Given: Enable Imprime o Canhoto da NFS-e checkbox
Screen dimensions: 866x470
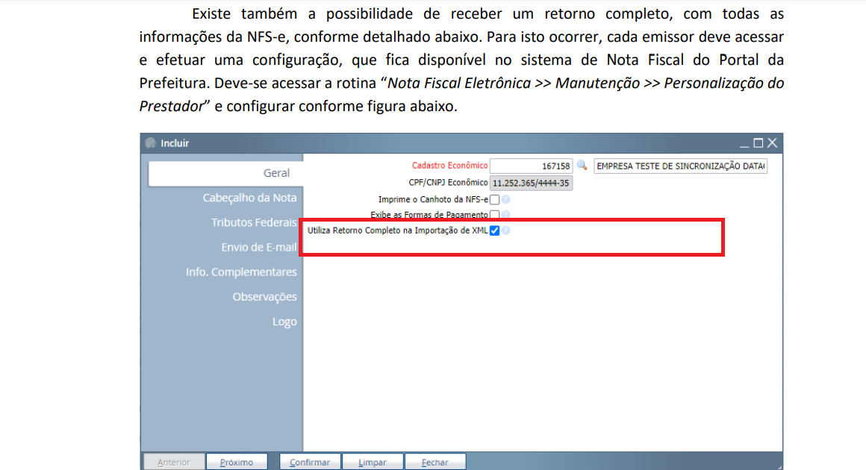Looking at the screenshot, I should coord(495,200).
